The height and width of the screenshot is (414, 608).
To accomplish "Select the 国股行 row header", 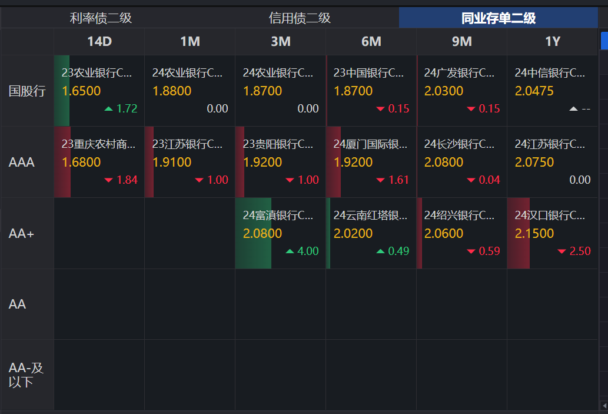I will 27,91.
